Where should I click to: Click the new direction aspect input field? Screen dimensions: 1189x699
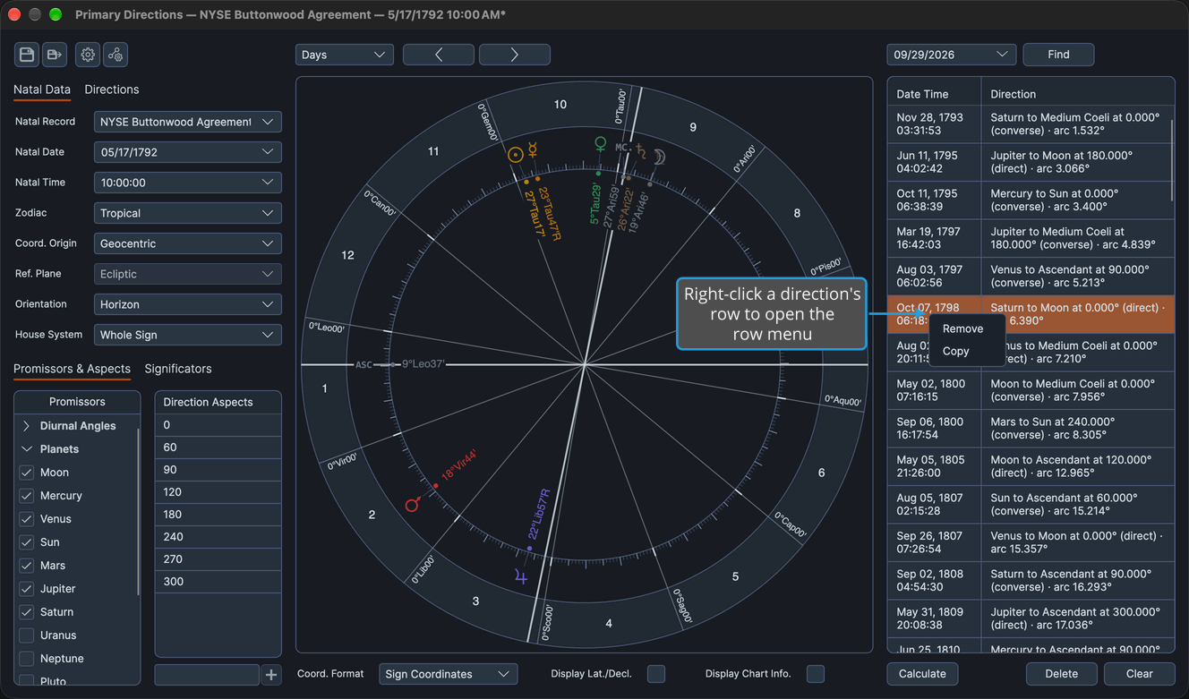(207, 675)
